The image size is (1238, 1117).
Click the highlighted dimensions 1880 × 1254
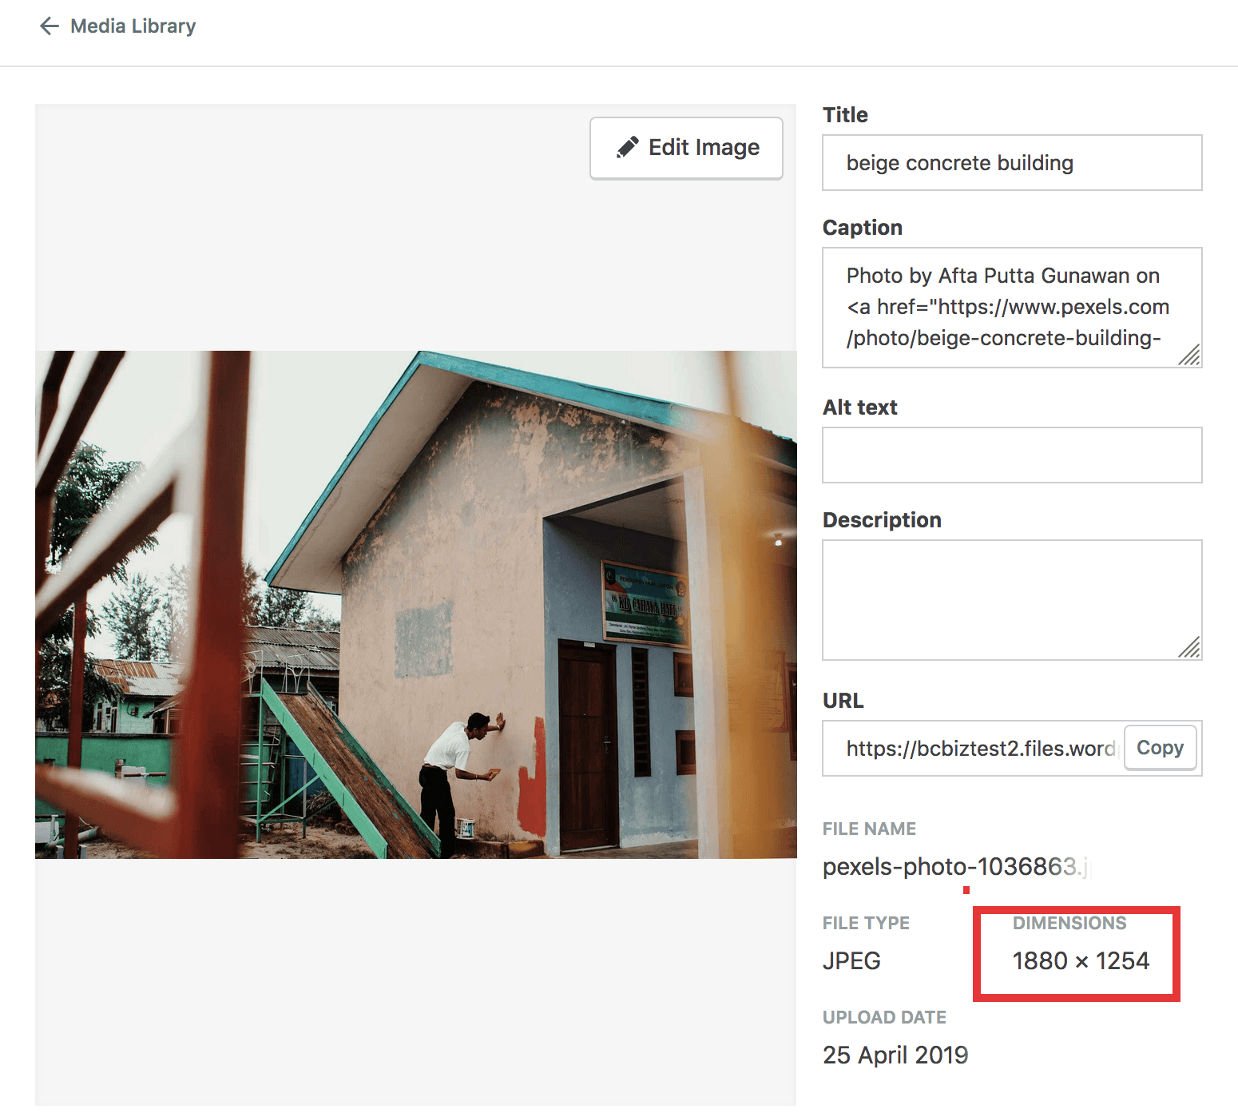coord(1081,961)
